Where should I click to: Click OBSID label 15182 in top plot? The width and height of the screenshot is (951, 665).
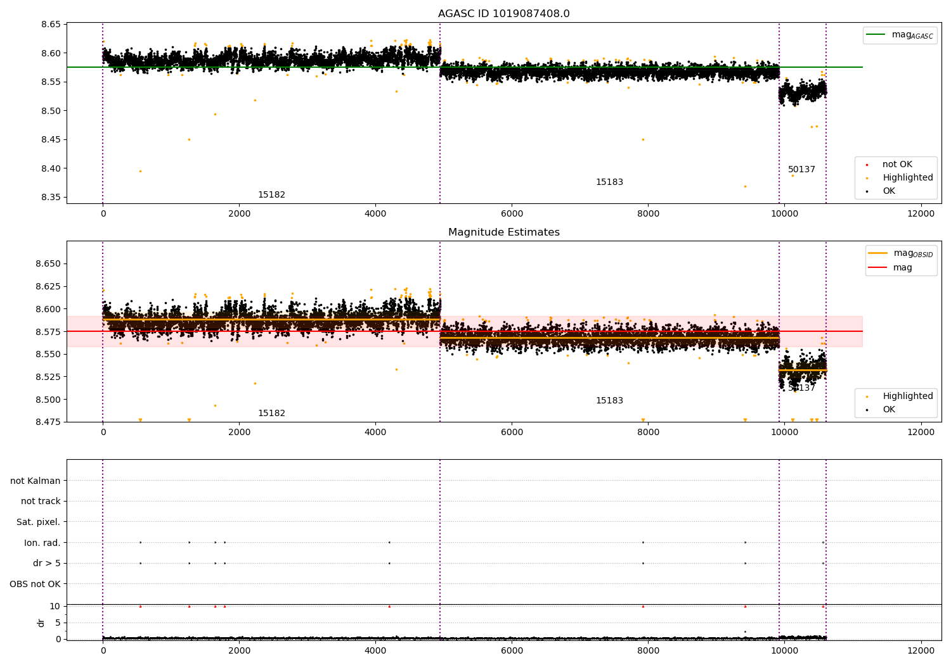tap(271, 195)
